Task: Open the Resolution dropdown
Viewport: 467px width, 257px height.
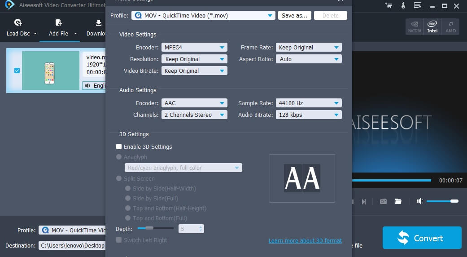Action: coord(194,59)
